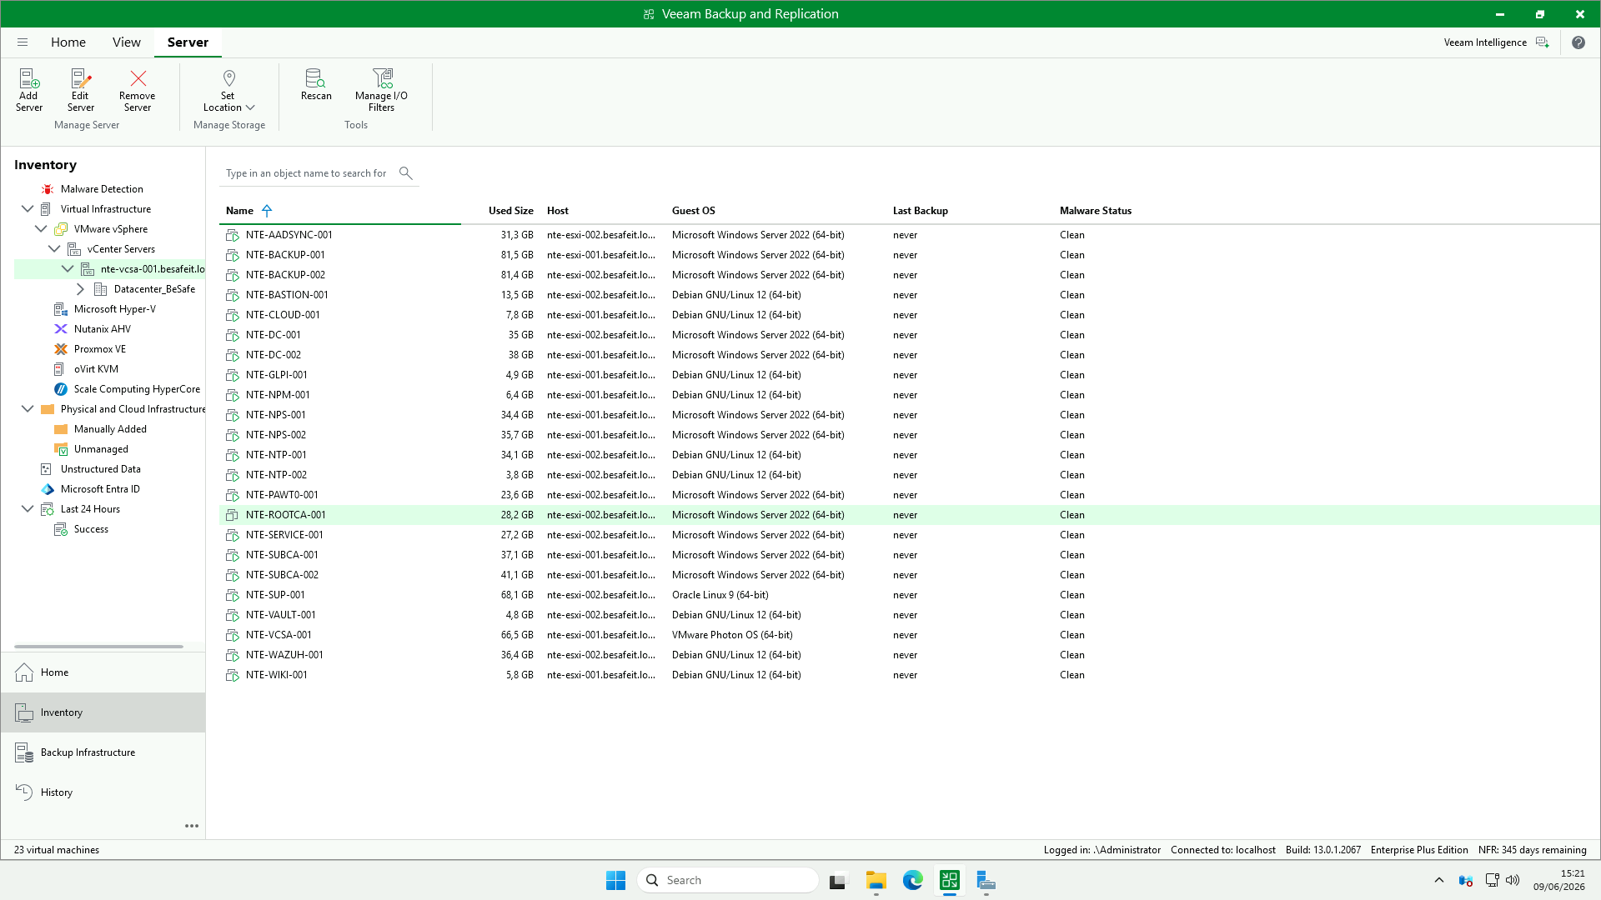Collapse the Last 24 Hours node
This screenshot has height=900, width=1601.
point(28,509)
